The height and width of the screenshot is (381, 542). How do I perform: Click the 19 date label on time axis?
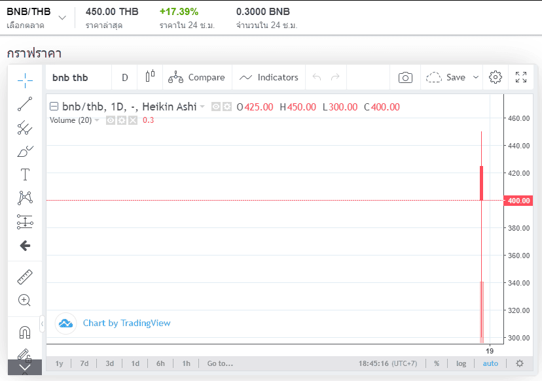490,351
